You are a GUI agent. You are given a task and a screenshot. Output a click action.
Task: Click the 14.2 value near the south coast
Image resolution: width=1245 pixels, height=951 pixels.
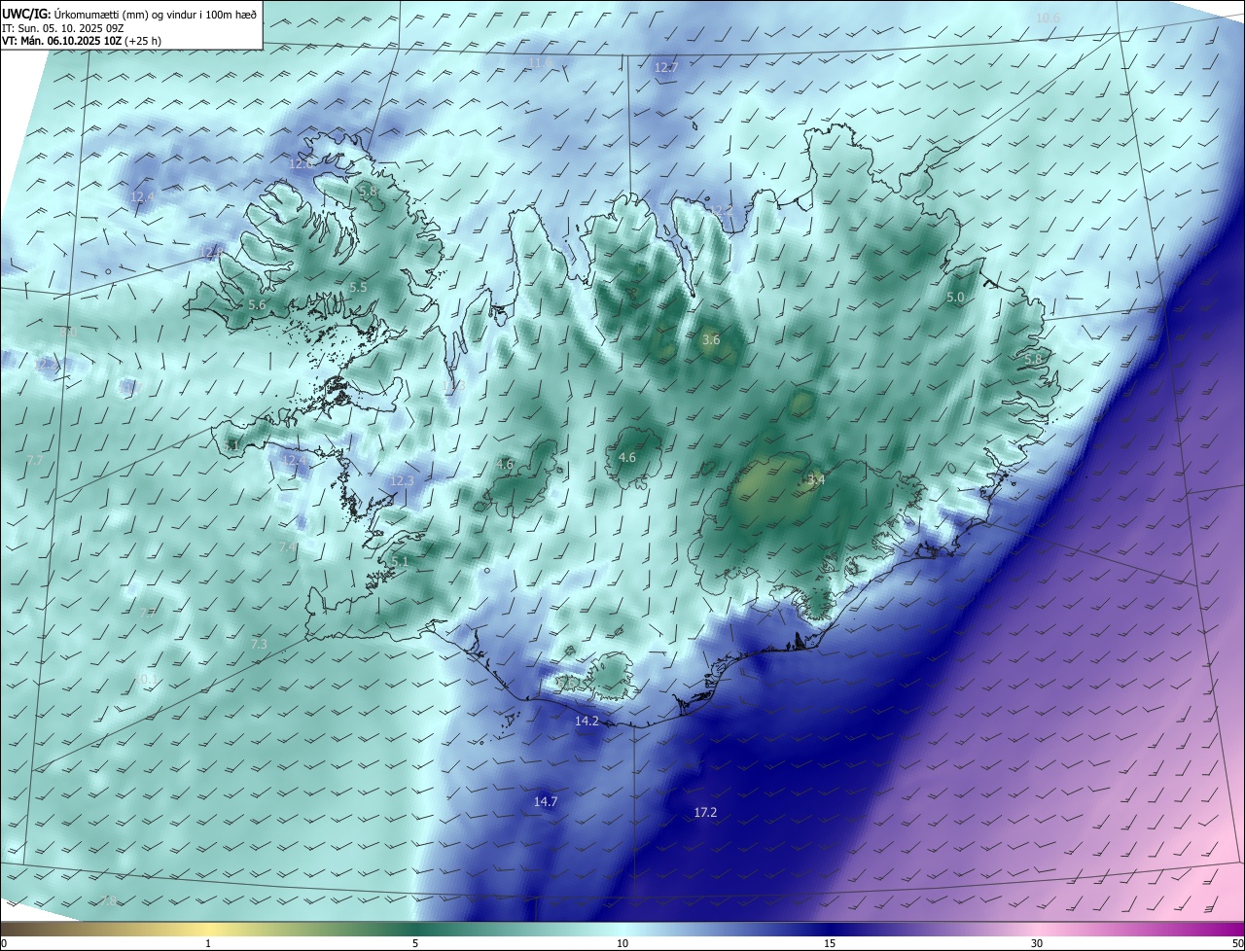(587, 721)
